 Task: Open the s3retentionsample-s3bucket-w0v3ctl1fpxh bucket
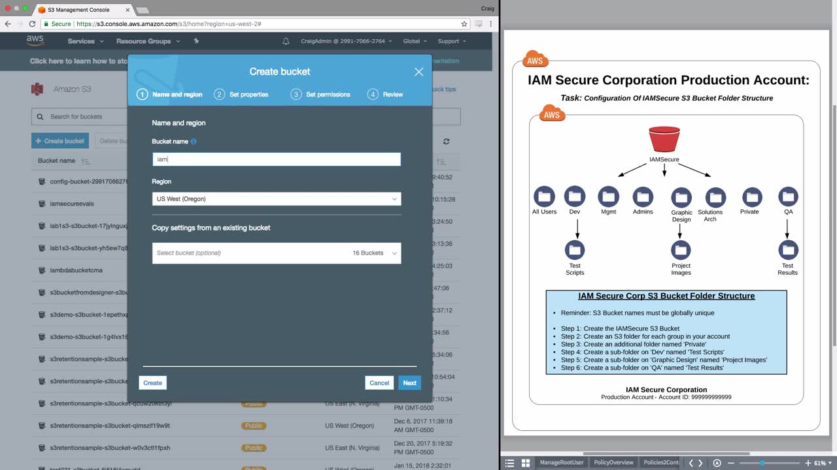click(x=110, y=448)
